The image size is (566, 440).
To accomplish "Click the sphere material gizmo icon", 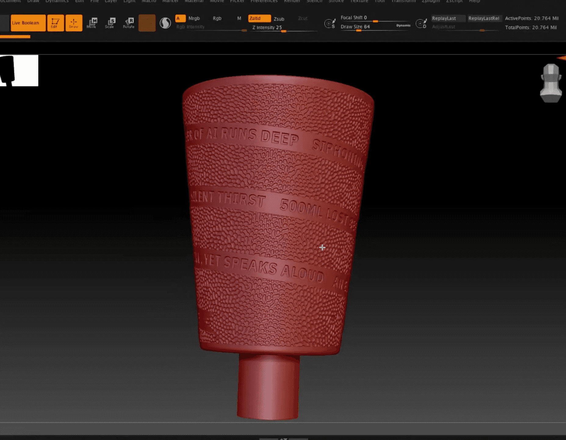I will tap(165, 23).
